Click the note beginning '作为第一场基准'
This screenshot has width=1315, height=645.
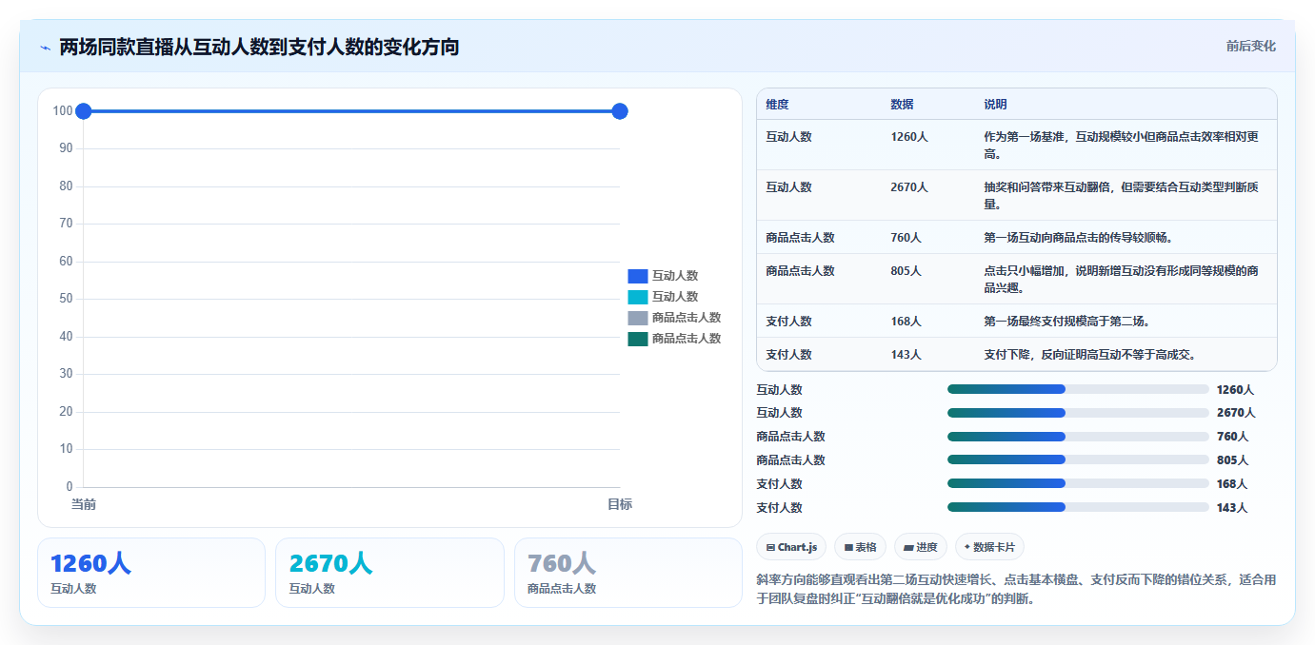pos(1122,146)
